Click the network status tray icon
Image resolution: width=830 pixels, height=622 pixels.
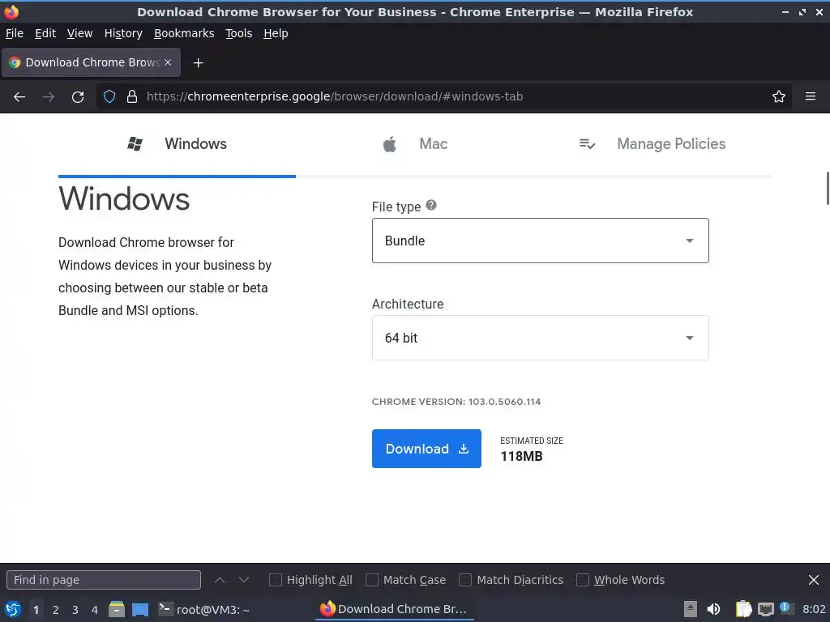765,609
